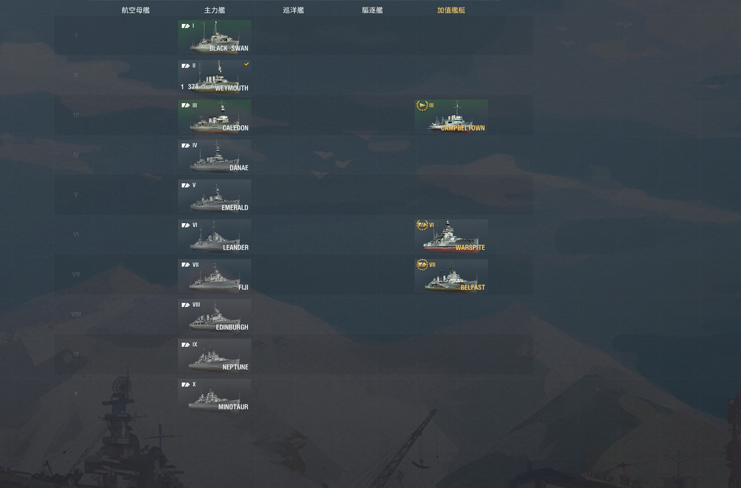Switch to the 加值艦艇 column header

pyautogui.click(x=451, y=10)
